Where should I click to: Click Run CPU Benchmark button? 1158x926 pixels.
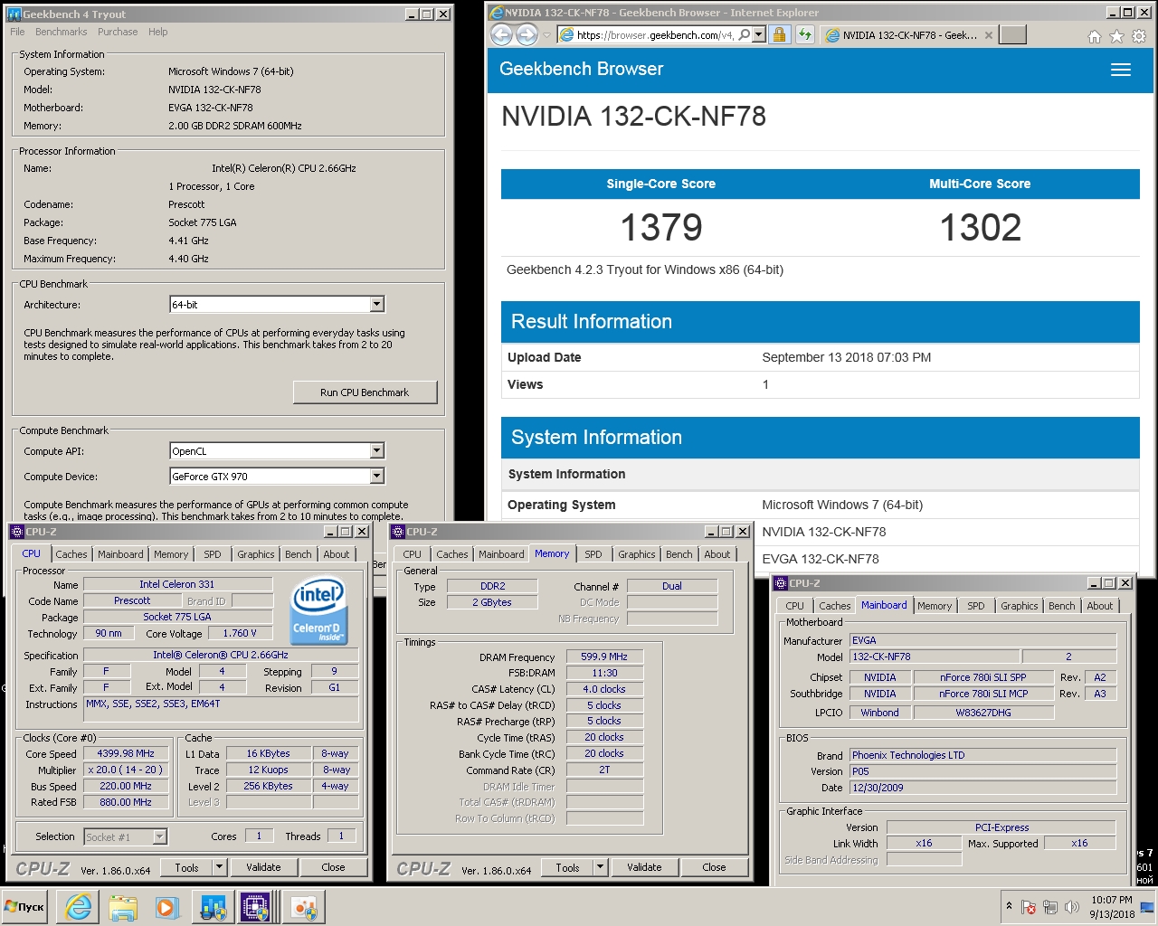click(x=365, y=392)
